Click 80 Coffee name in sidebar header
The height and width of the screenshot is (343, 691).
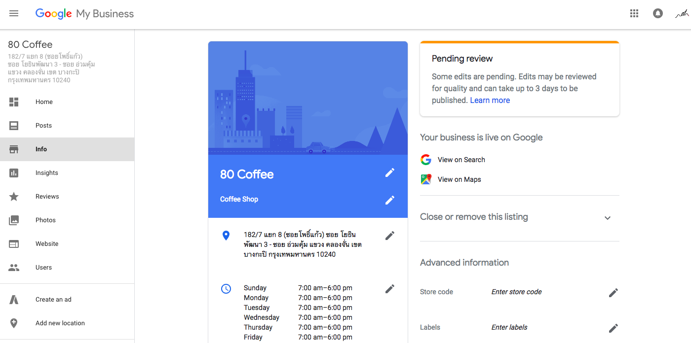30,44
